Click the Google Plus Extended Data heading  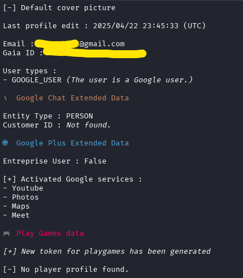[x=73, y=143]
